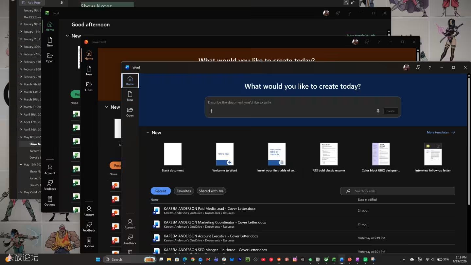The height and width of the screenshot is (265, 471).
Task: Click the microphone icon in Word's prompt box
Action: 378,111
